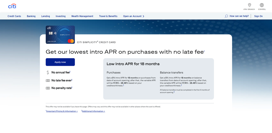Open the Lending menu
This screenshot has height=133, width=272.
(x=45, y=16)
